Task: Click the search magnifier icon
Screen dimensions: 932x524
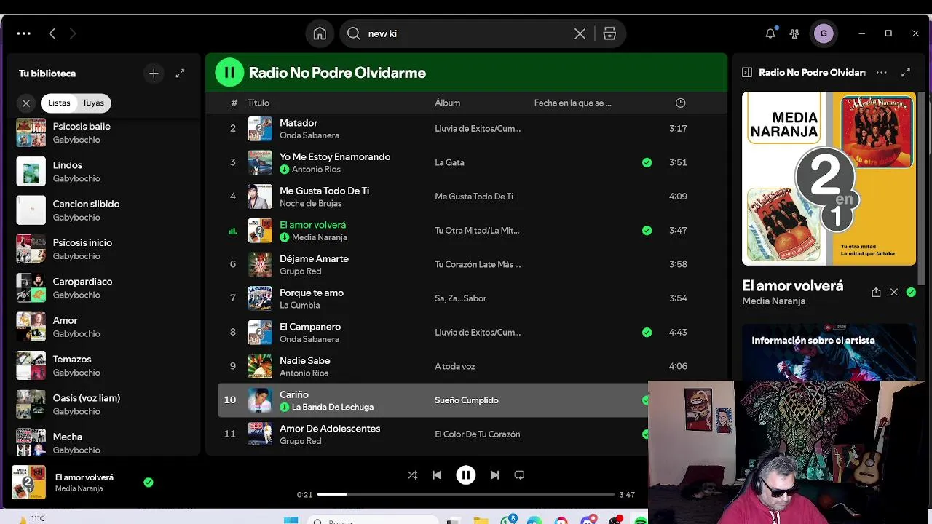Action: [x=354, y=33]
